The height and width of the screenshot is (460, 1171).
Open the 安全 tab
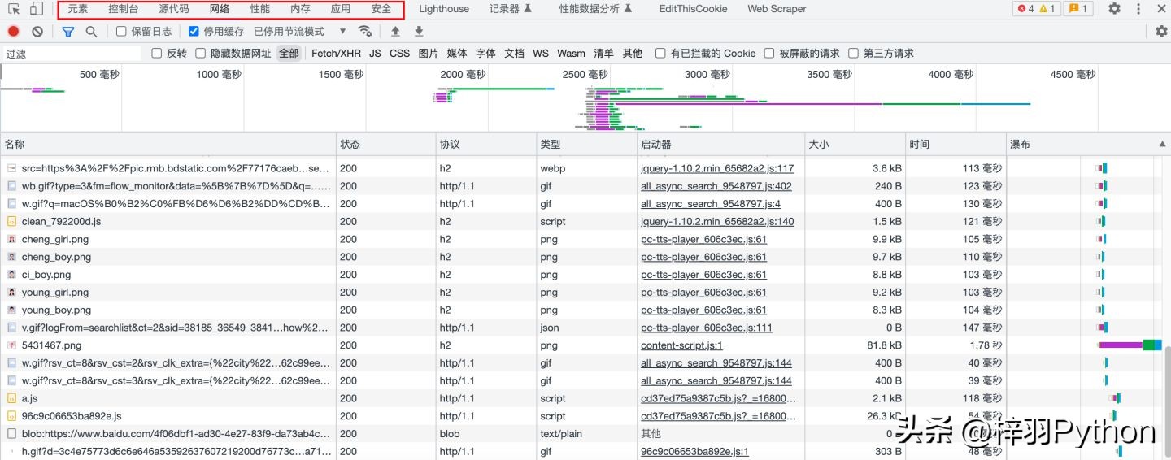pos(381,9)
